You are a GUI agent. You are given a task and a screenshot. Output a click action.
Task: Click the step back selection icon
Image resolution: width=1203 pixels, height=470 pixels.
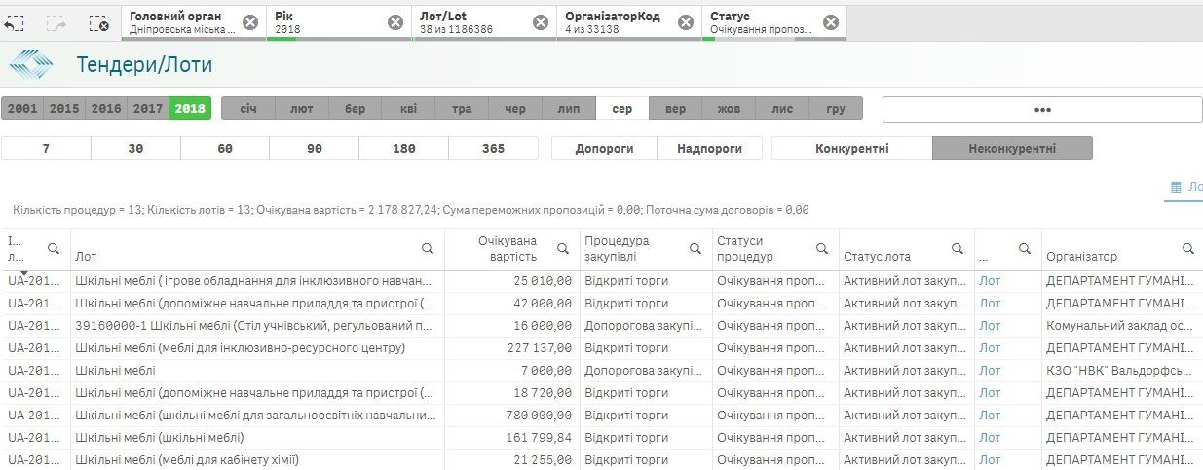click(x=14, y=23)
